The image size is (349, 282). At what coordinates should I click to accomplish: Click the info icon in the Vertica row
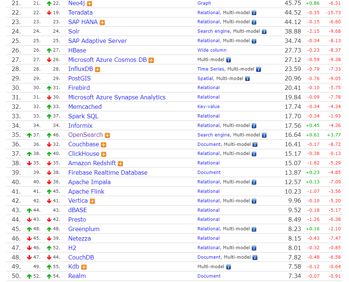[254, 201]
